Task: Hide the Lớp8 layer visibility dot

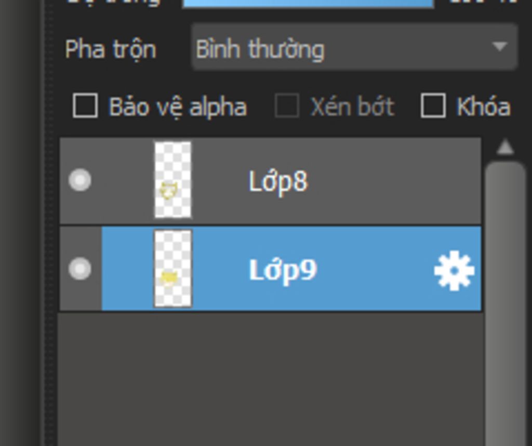Action: coord(79,179)
